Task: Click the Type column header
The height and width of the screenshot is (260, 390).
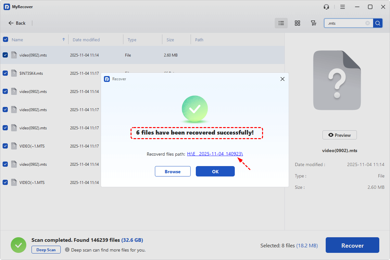Action: [132, 40]
